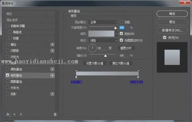The height and width of the screenshot is (122, 192).
Task: Enable the 外发光 checkbox
Action: (x=7, y=88)
